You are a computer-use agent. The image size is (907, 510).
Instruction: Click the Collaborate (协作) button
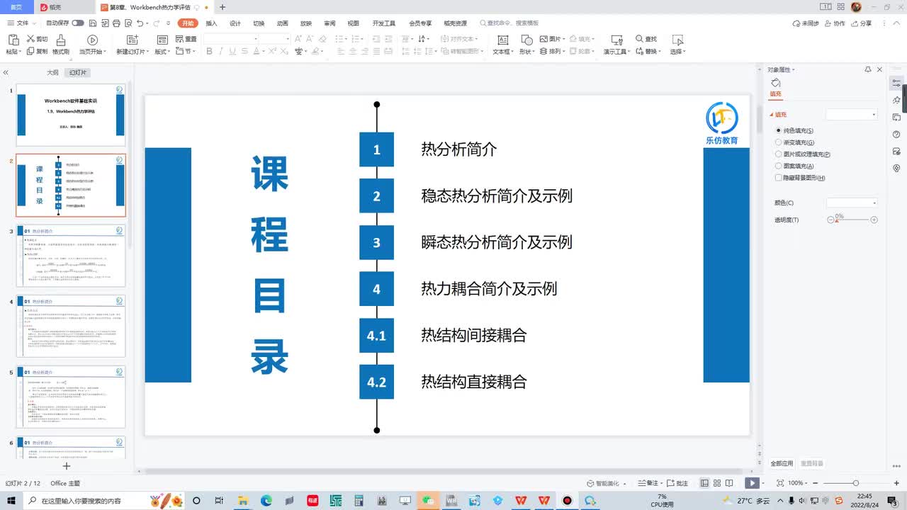pos(835,23)
